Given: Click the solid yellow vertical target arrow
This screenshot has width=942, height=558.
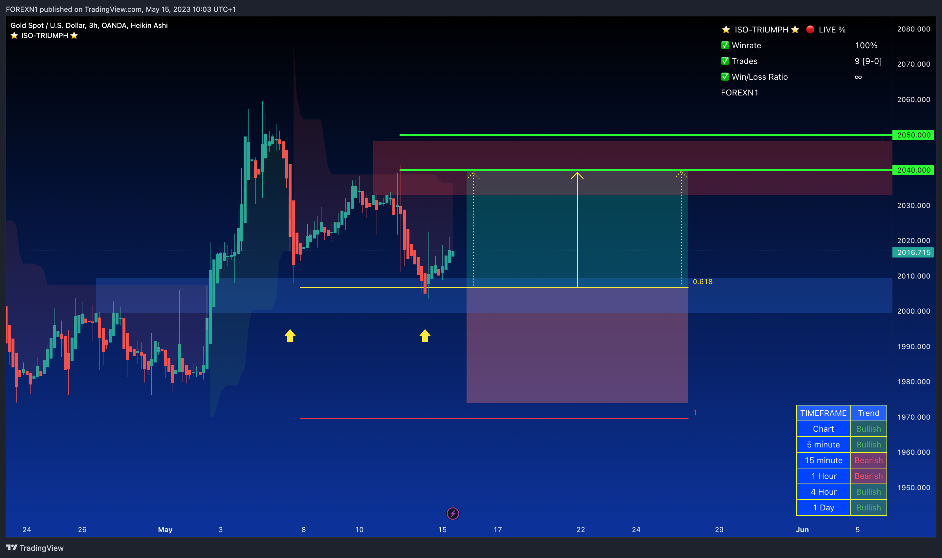Looking at the screenshot, I should (x=577, y=230).
